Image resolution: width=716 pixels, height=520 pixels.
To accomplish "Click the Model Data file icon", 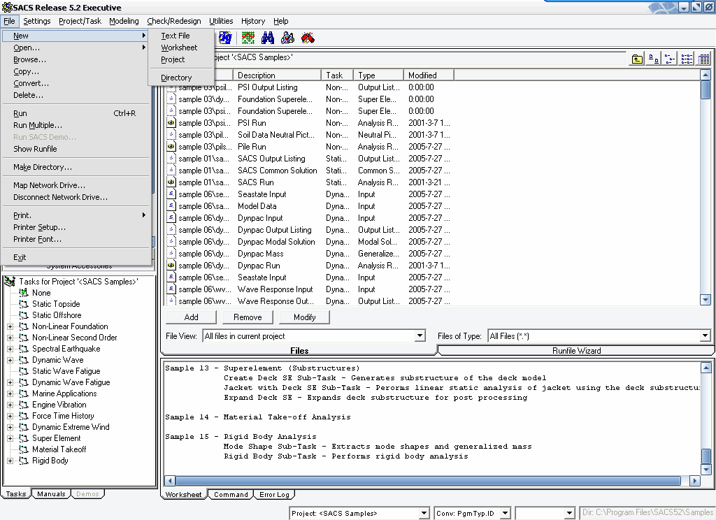I will pyautogui.click(x=171, y=206).
